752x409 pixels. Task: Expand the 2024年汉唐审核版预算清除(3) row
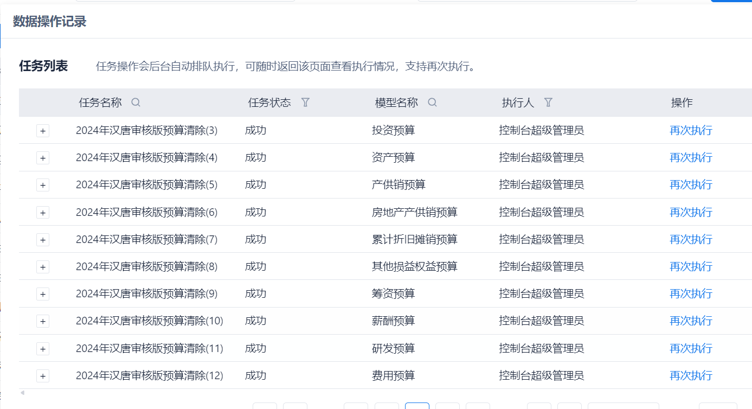pos(43,131)
